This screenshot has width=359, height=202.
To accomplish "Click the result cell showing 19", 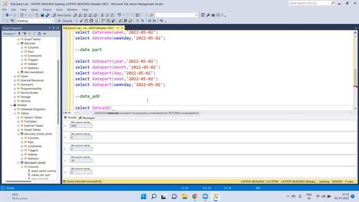I will point(81,160).
